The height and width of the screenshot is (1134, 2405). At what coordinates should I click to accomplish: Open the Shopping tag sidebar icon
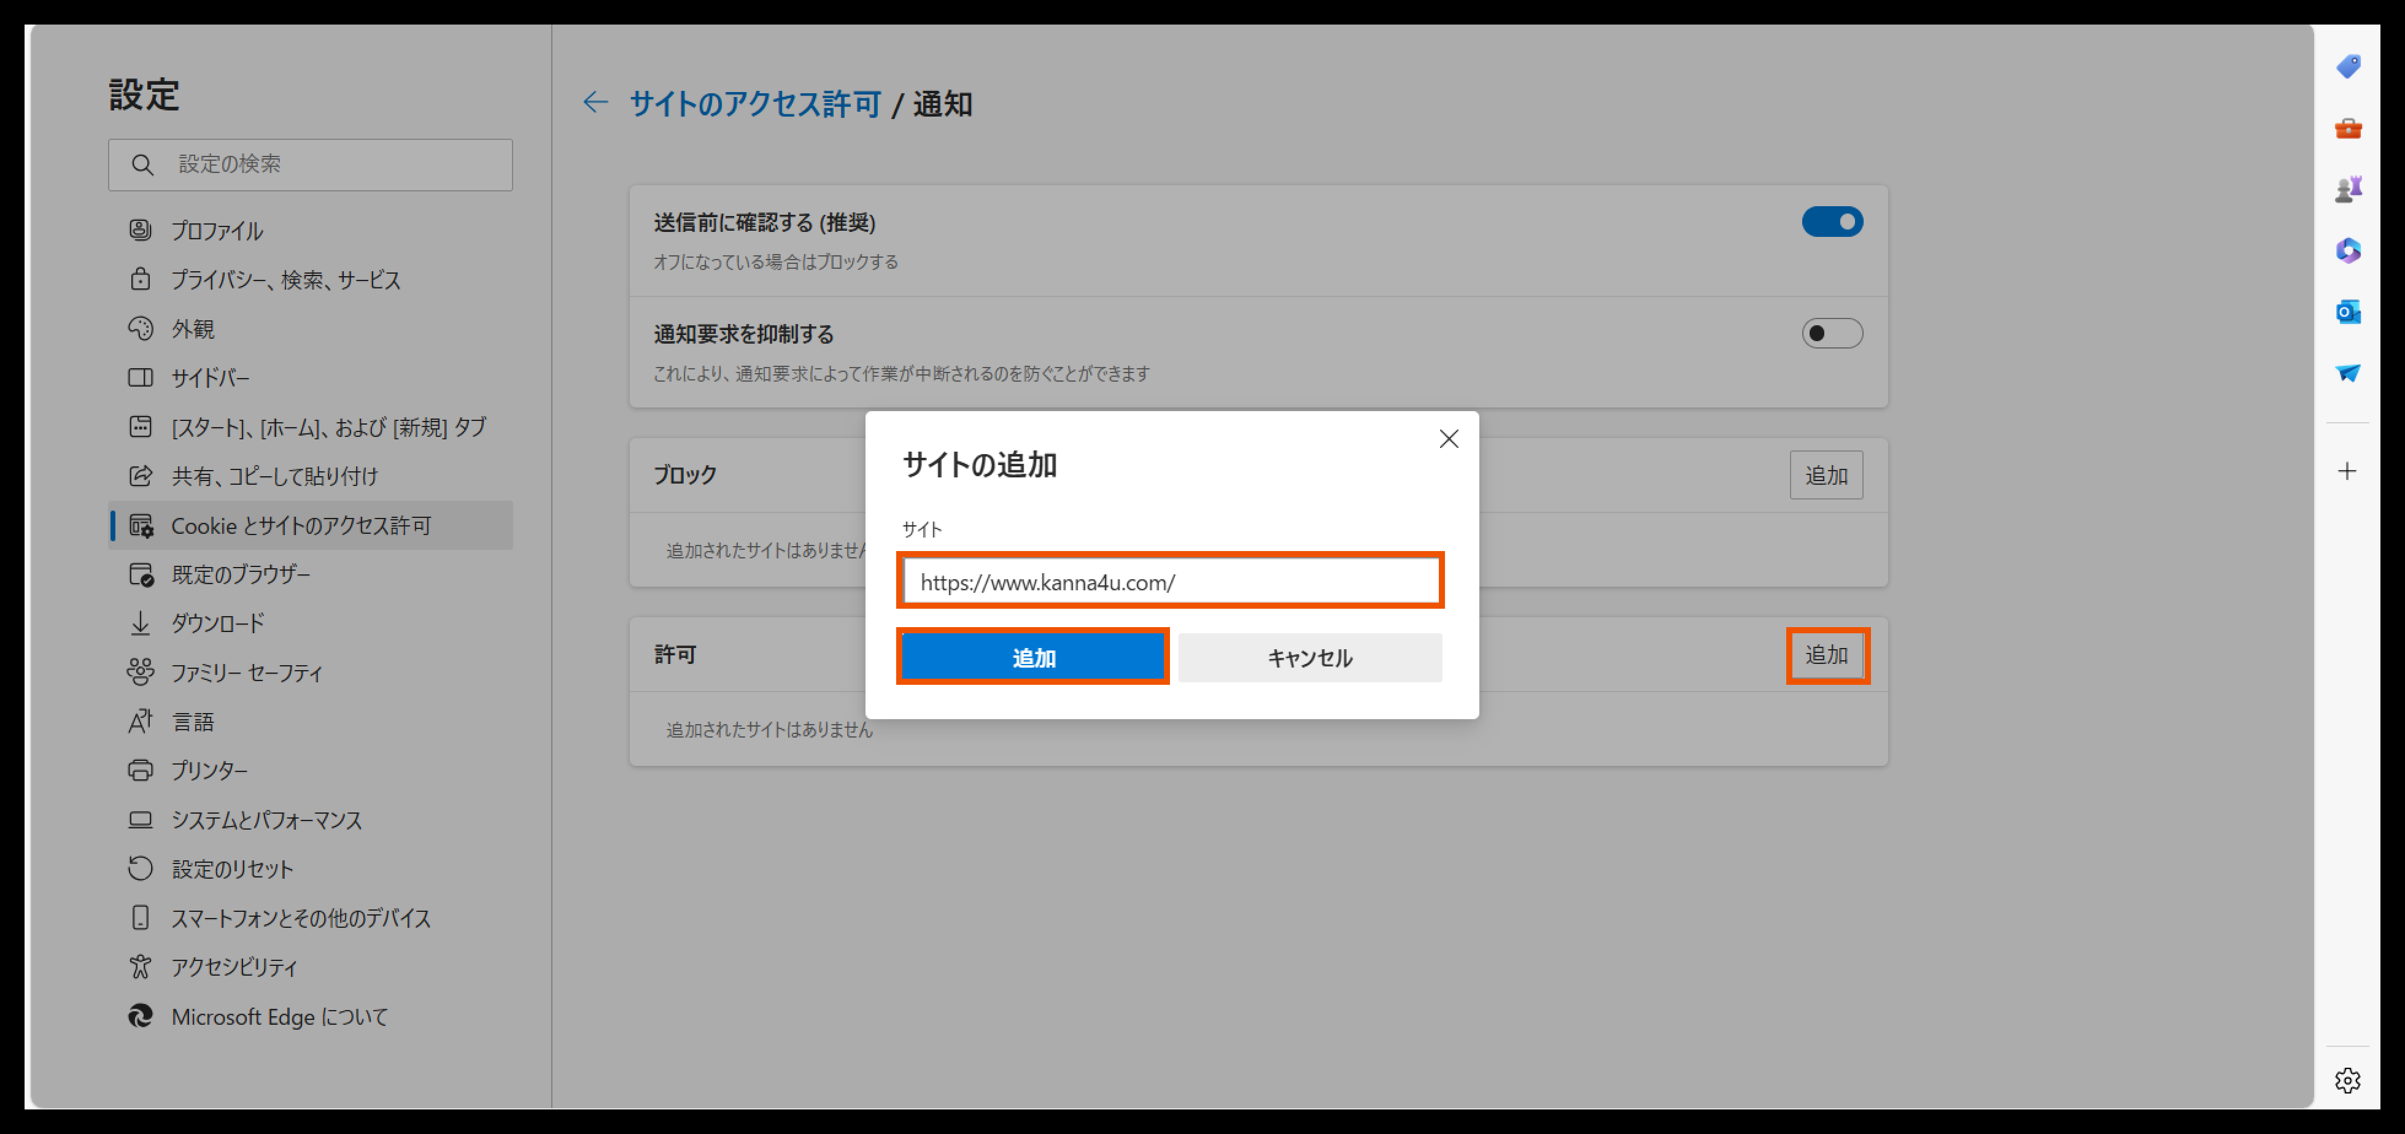(2347, 66)
